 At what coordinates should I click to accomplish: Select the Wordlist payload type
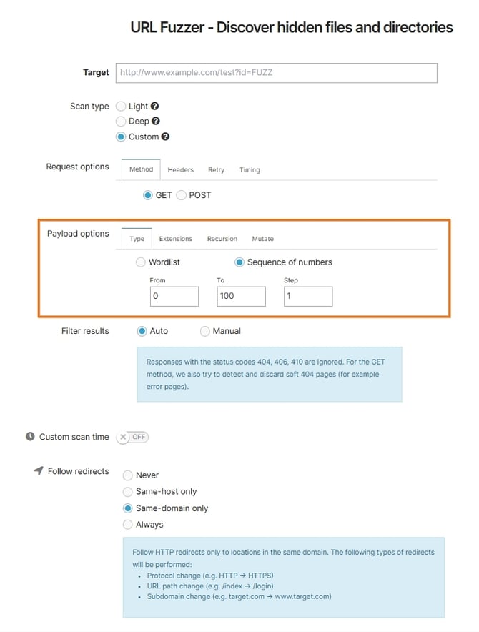pos(141,262)
